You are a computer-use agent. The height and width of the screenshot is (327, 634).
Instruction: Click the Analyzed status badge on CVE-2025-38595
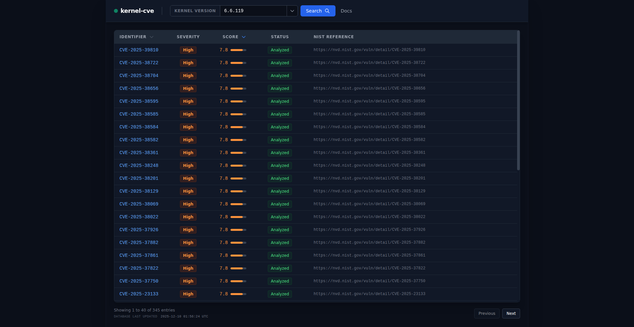click(279, 101)
